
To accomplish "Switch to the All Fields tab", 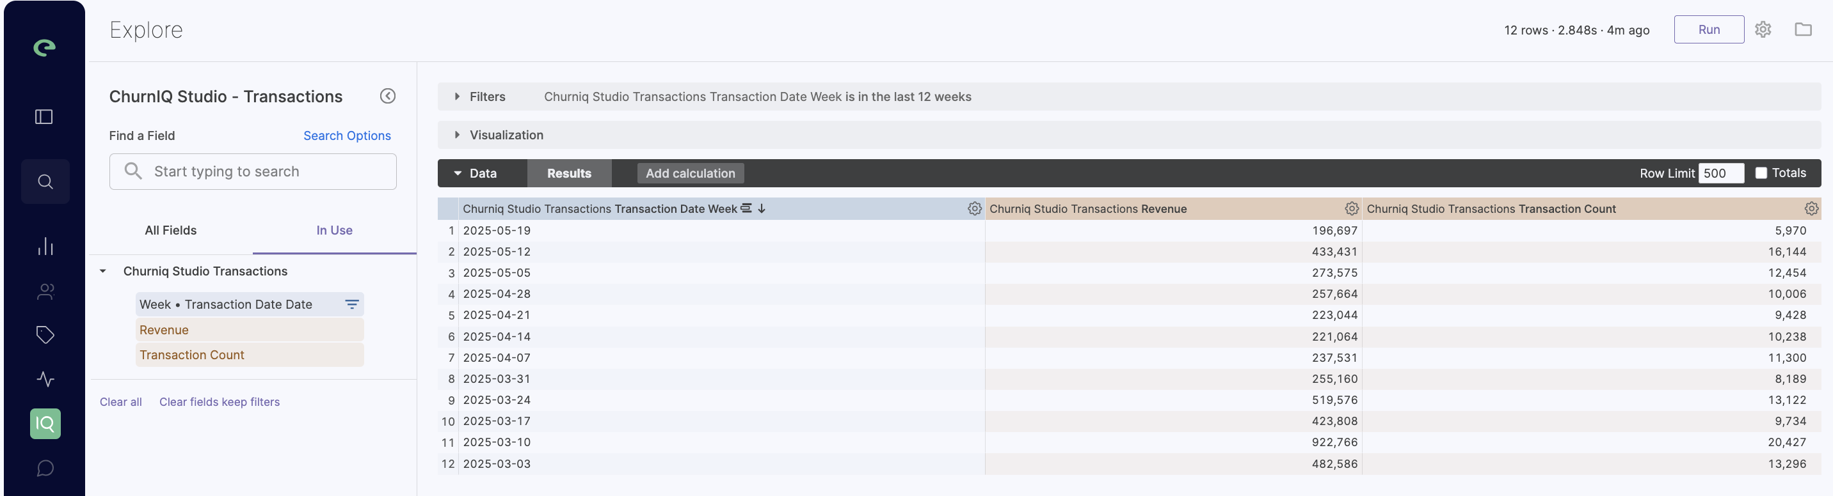I will click(x=170, y=230).
